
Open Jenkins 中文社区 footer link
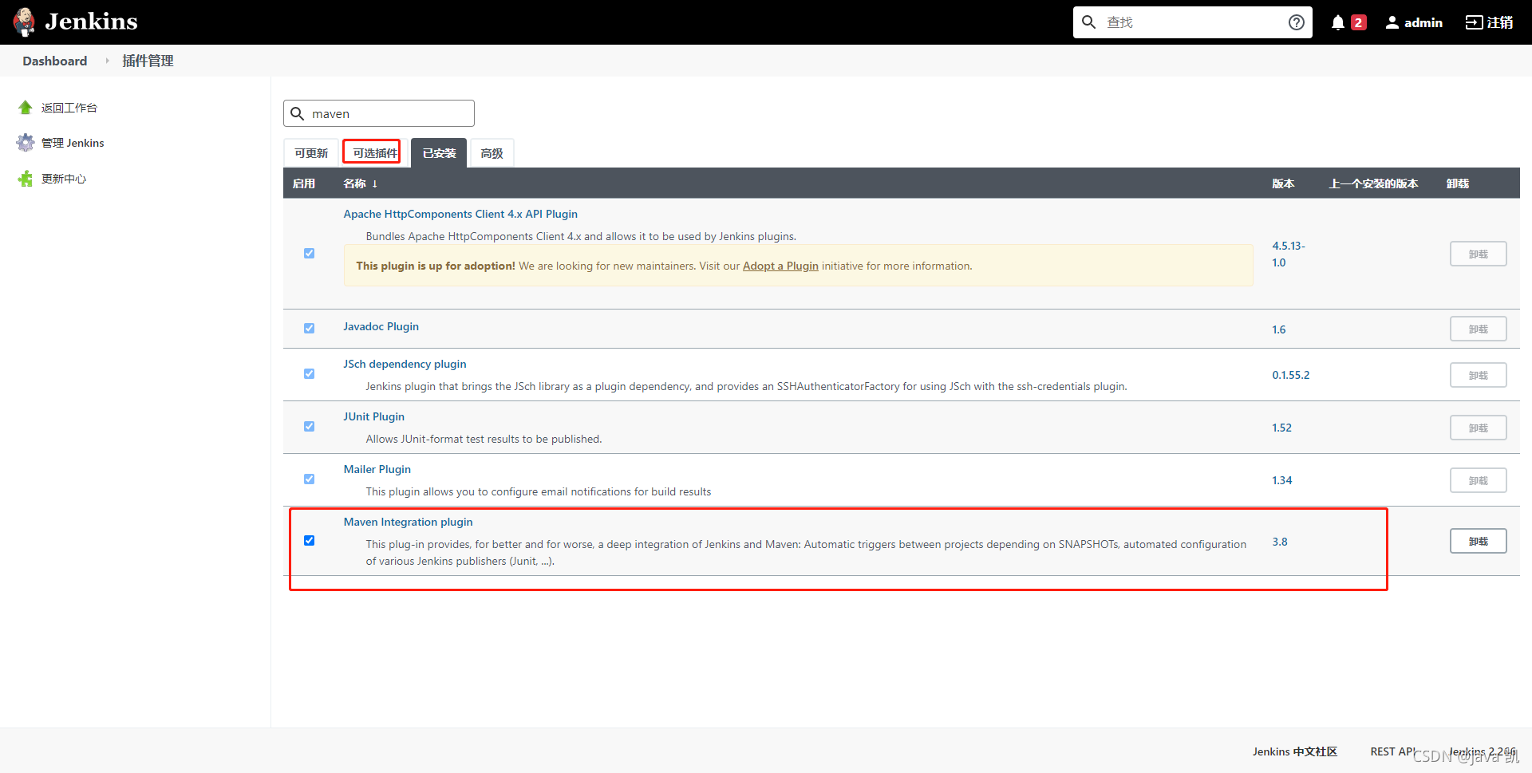tap(1294, 751)
